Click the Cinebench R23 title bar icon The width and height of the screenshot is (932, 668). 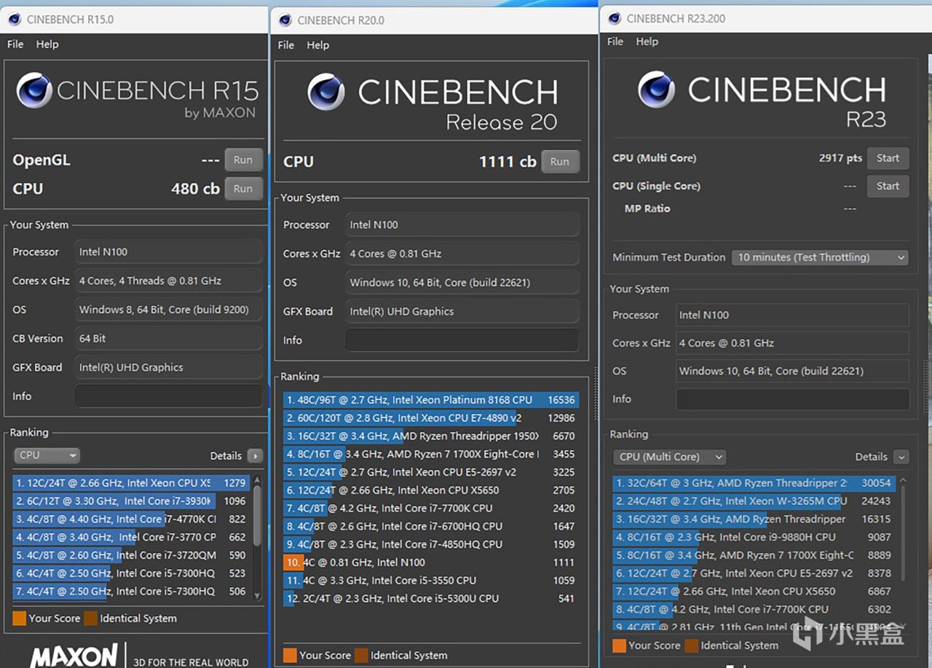tap(615, 19)
